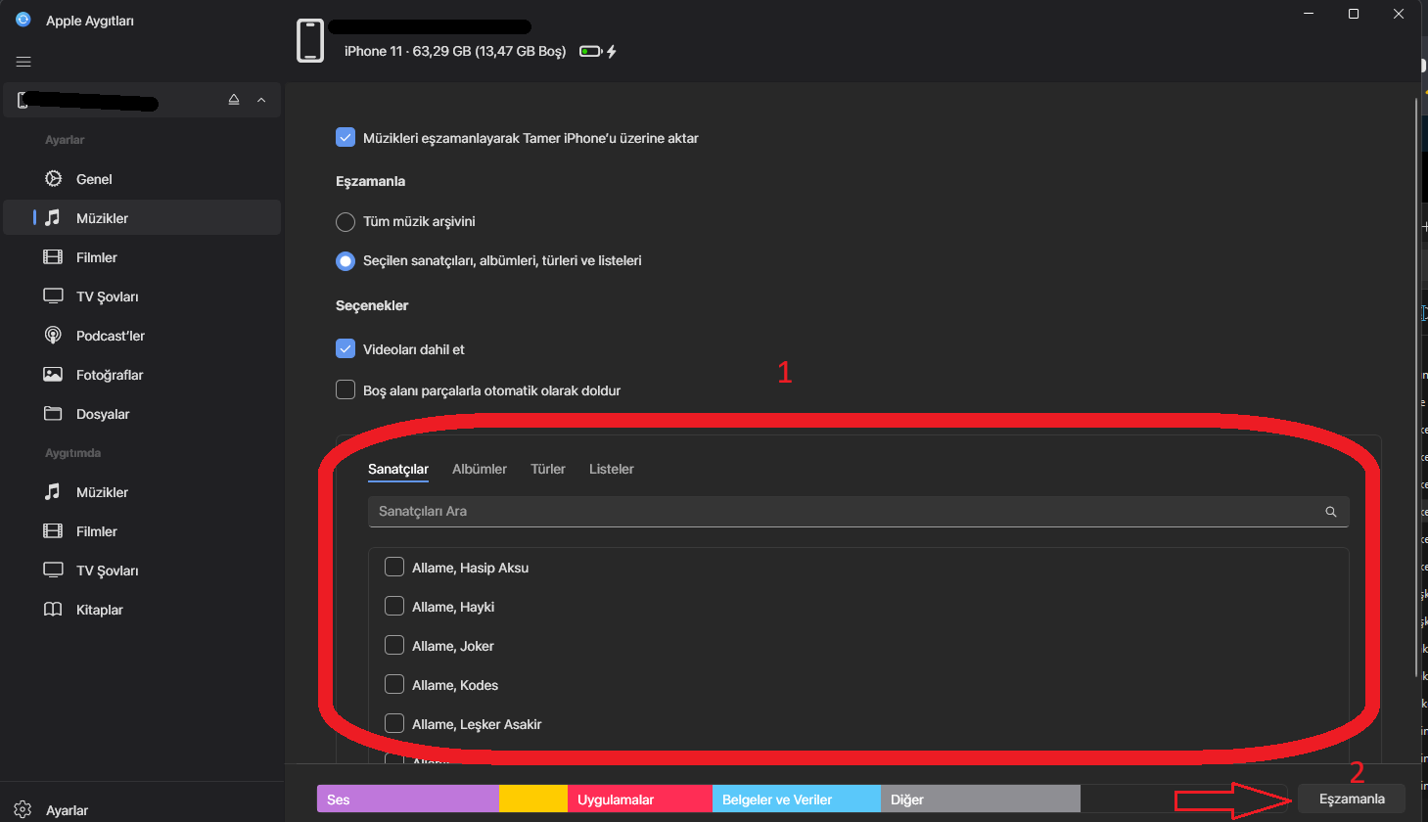Check the Allame, Hayki artist
The image size is (1428, 822).
tap(394, 607)
